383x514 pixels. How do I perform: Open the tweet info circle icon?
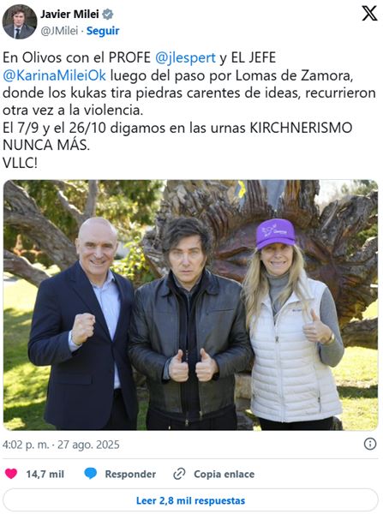[x=370, y=444]
